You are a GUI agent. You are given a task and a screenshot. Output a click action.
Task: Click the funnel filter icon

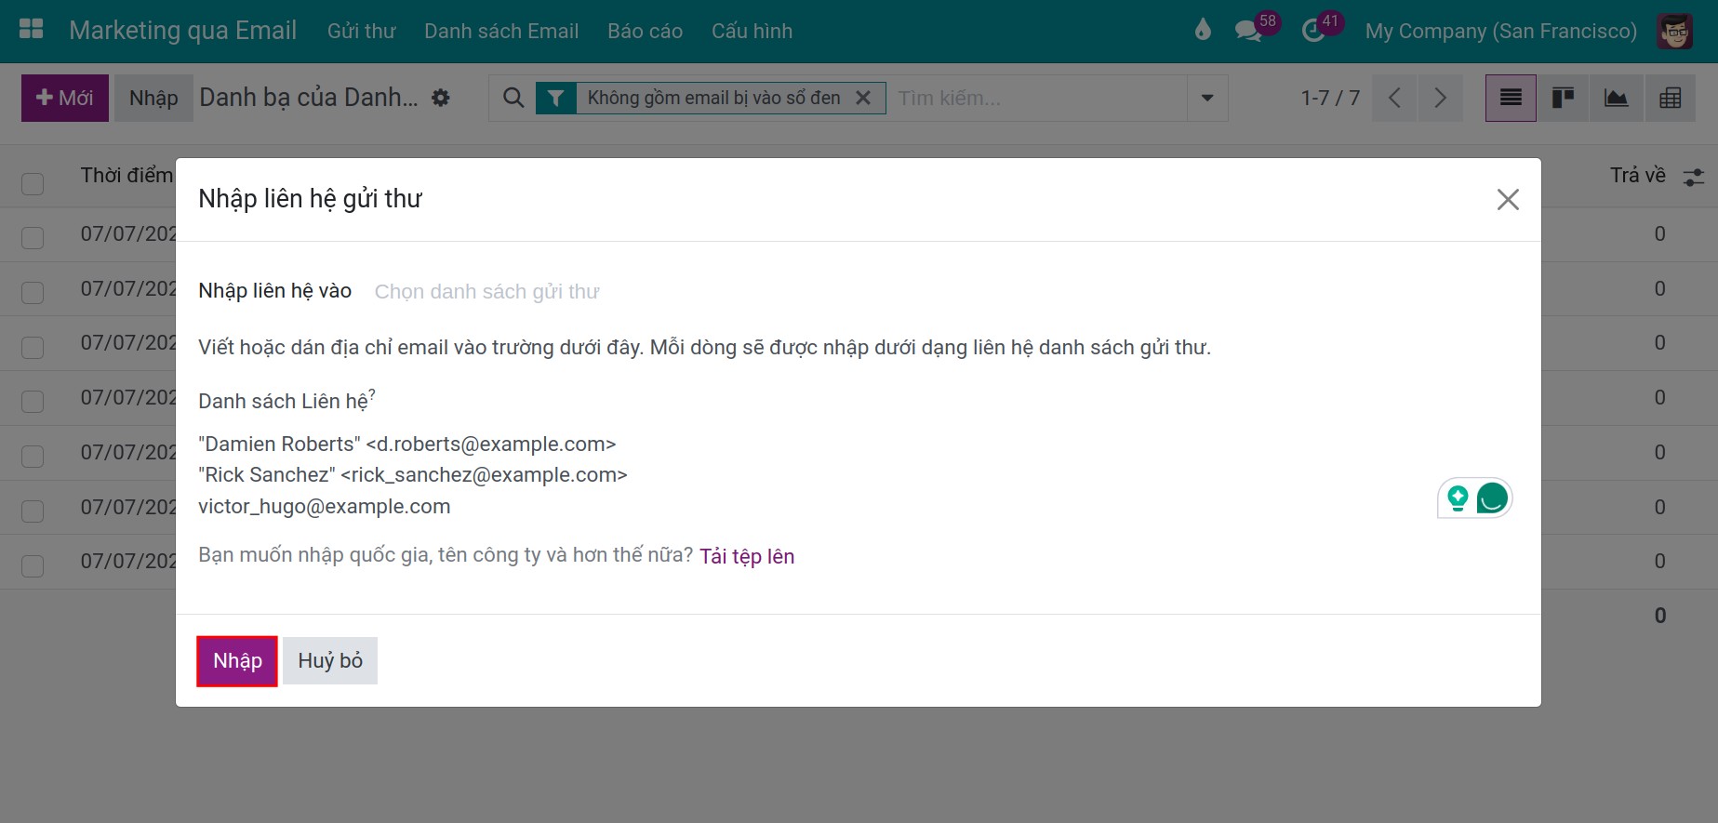[555, 98]
